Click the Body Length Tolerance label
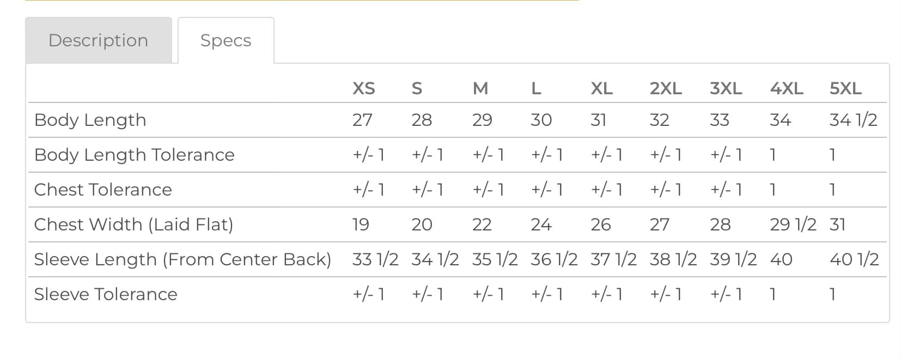 [x=135, y=155]
